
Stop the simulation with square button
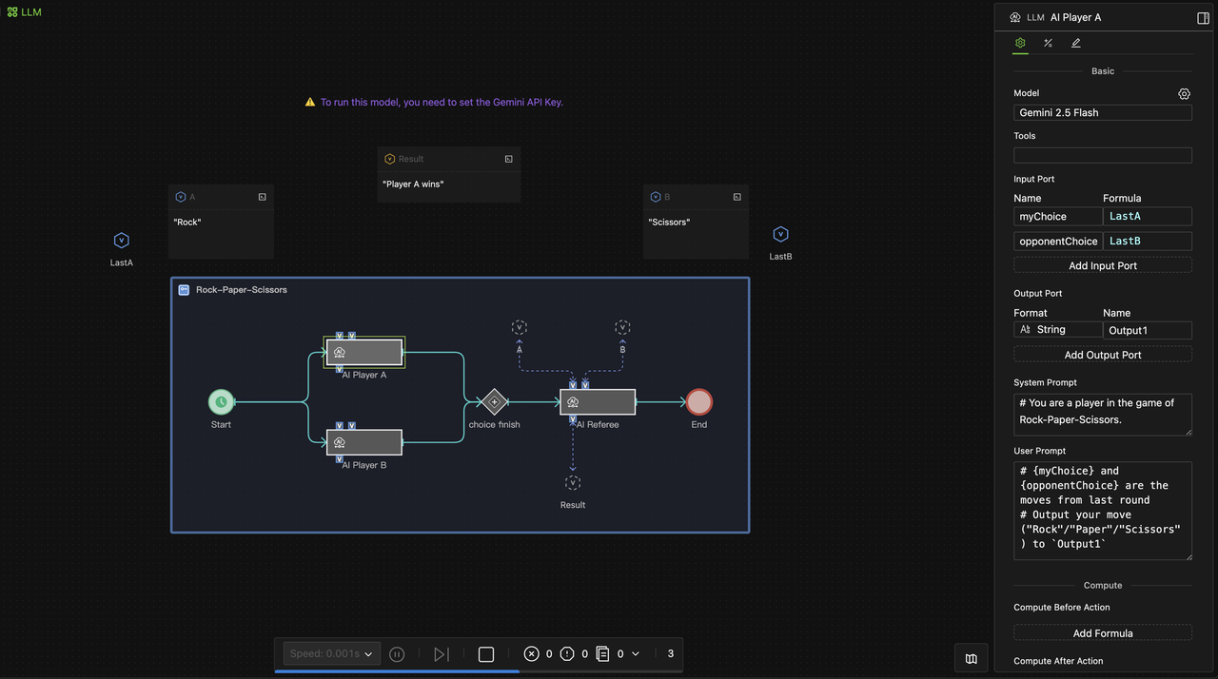pos(486,654)
